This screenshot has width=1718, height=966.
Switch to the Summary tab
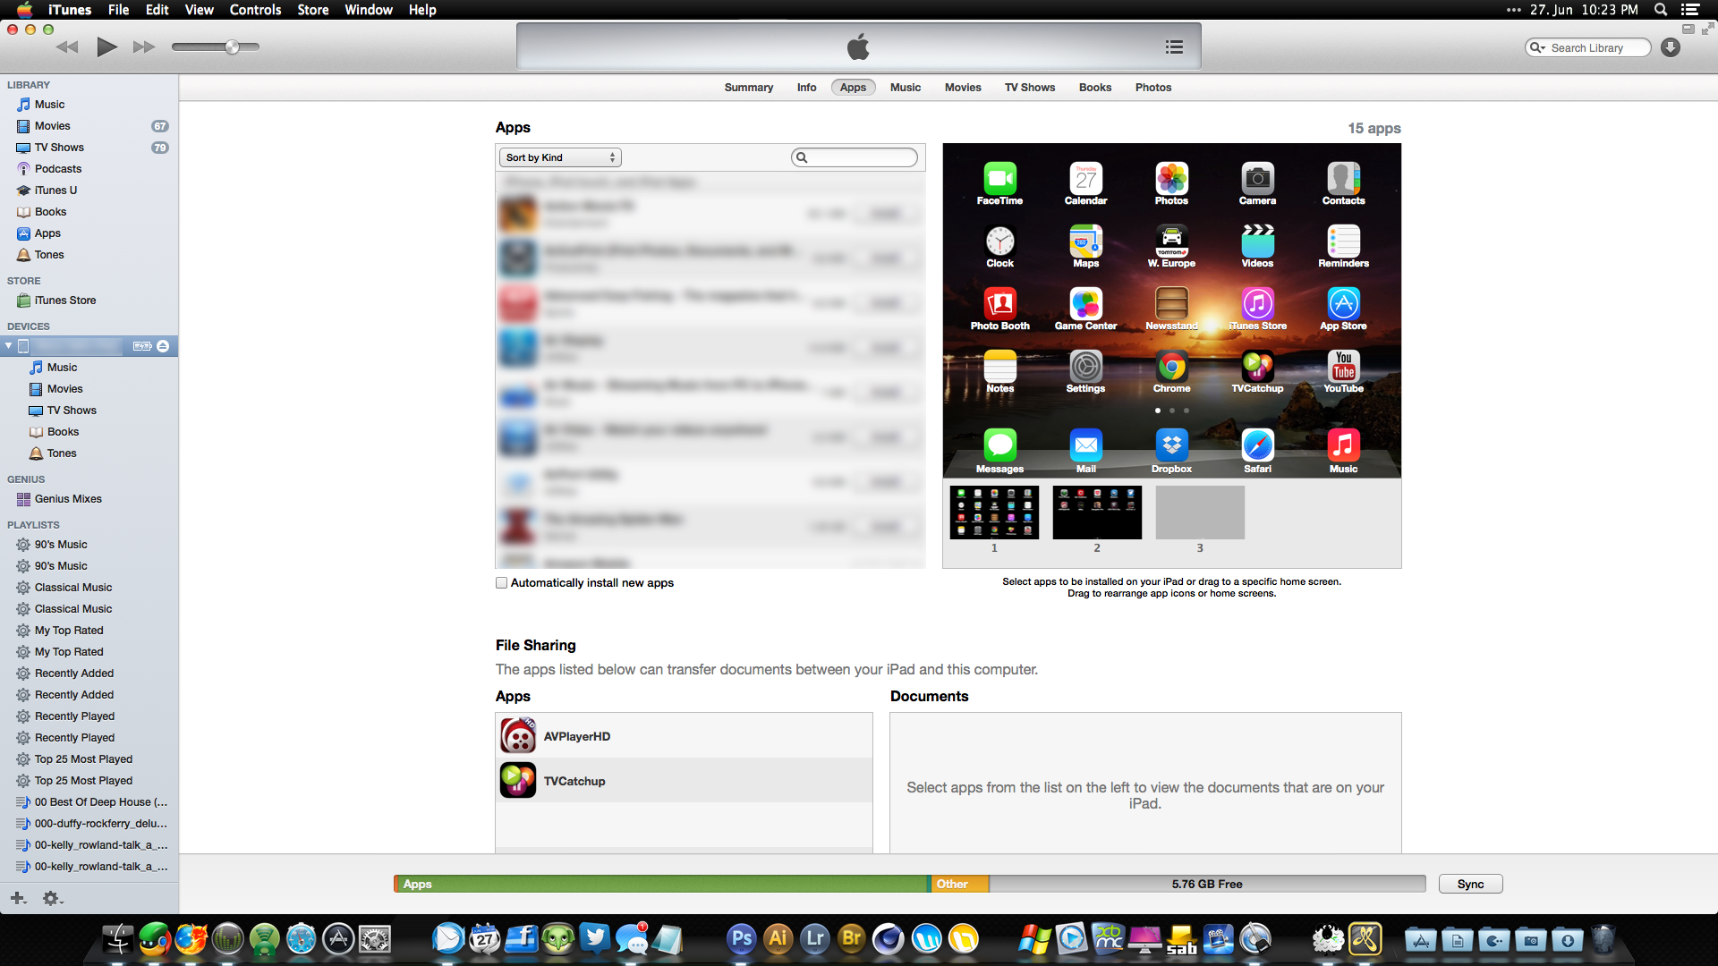tap(748, 88)
